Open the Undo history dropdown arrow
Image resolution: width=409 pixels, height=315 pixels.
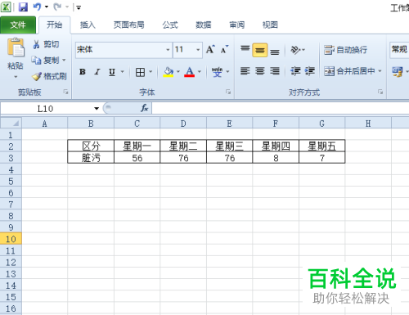tap(47, 7)
